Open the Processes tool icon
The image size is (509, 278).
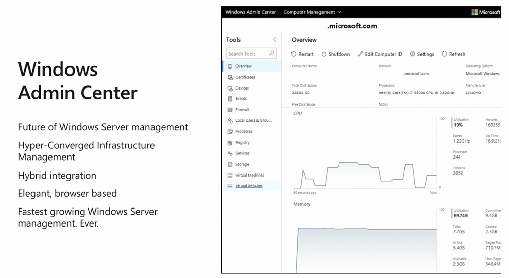coord(230,131)
